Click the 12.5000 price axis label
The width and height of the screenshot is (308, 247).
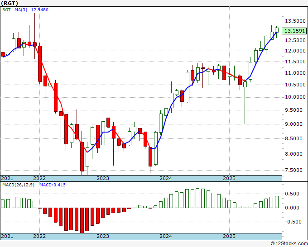[295, 40]
